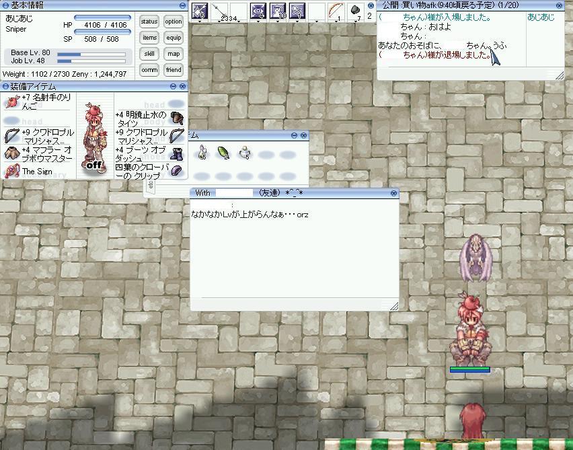Open dropdown arrow under empty third hotbar slot
The height and width of the screenshot is (450, 573).
[239, 22]
